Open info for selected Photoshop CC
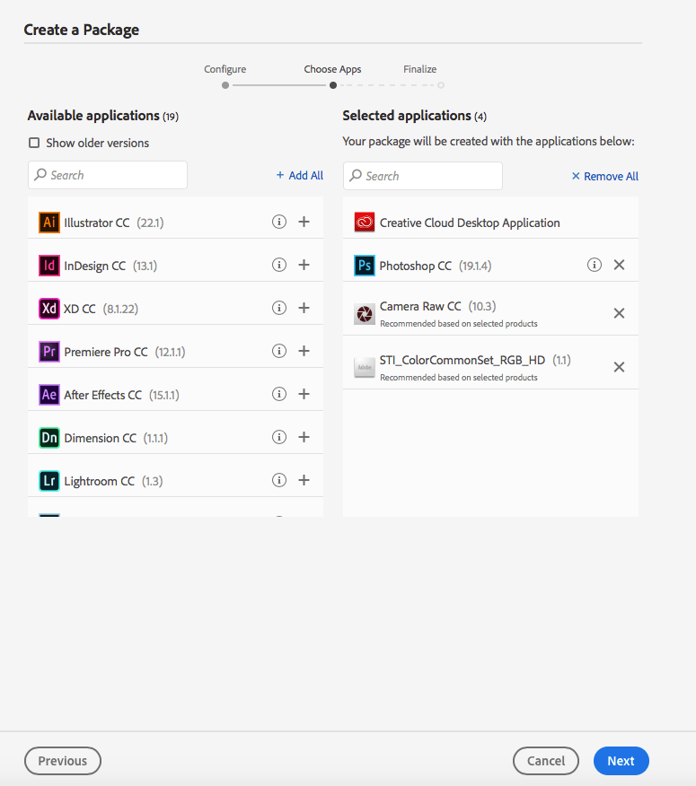 tap(595, 265)
